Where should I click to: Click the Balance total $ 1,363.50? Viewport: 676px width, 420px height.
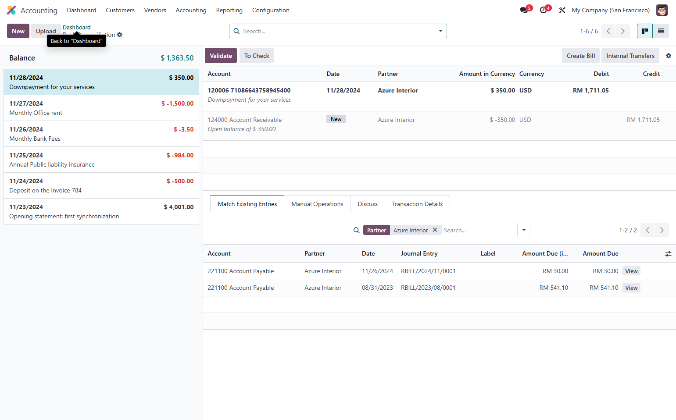click(x=177, y=58)
